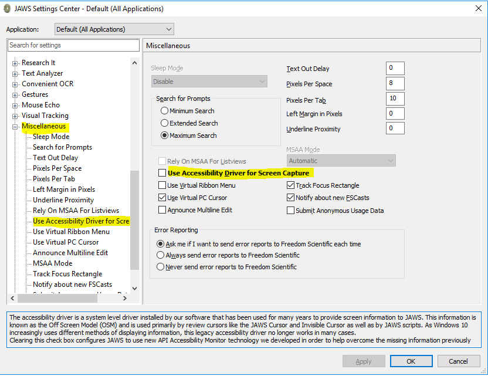
Task: Expand the Research It tree node
Action: pos(14,63)
